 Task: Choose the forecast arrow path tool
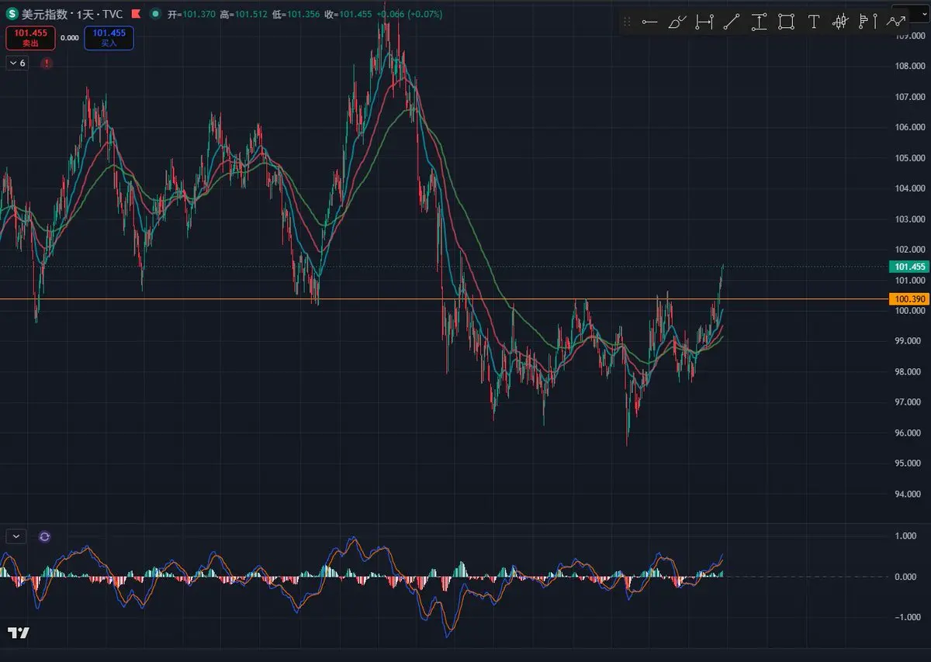(896, 22)
